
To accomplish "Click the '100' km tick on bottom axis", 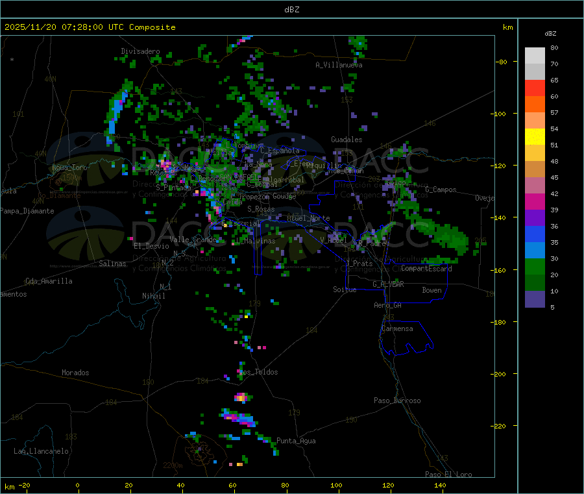I will click(x=336, y=485).
